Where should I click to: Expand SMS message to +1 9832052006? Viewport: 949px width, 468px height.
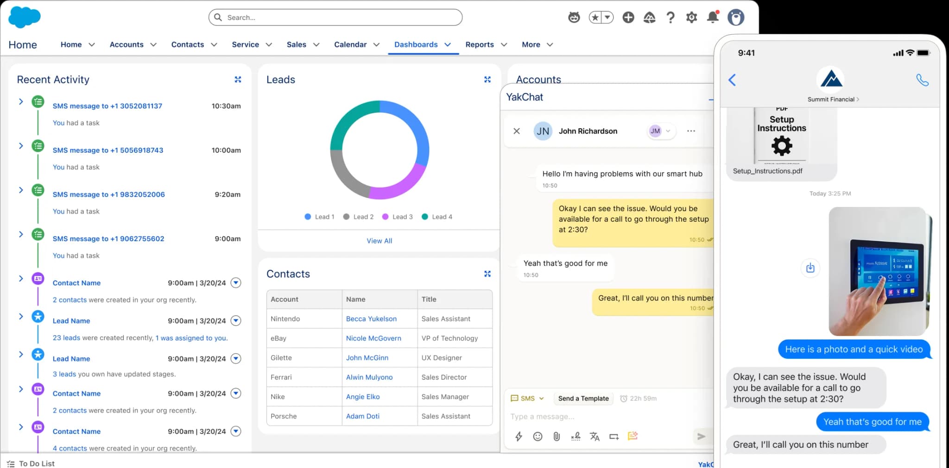pyautogui.click(x=21, y=190)
